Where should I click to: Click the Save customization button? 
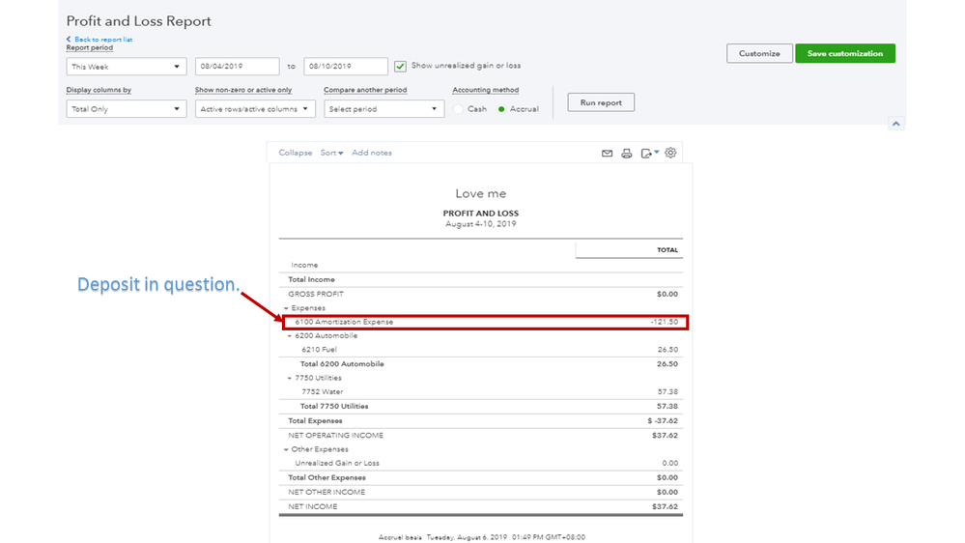[x=844, y=54]
